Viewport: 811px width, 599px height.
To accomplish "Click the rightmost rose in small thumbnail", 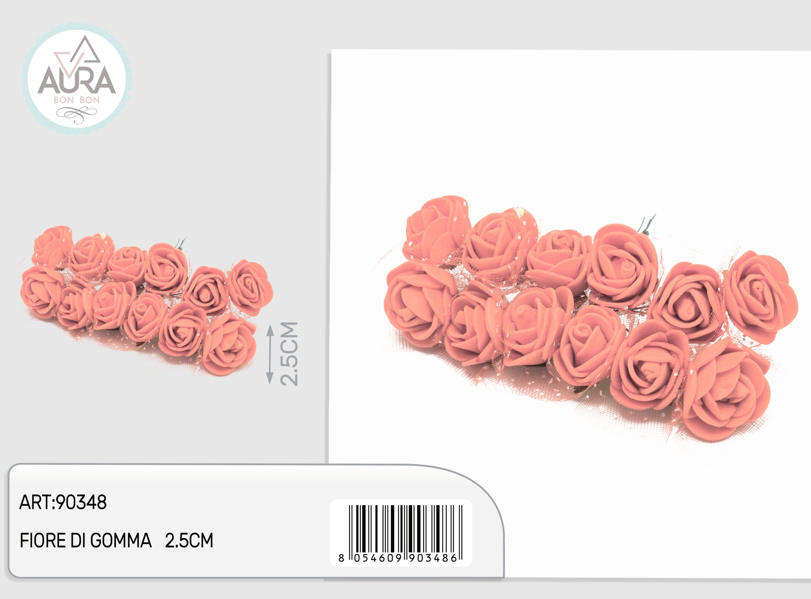I will (250, 287).
